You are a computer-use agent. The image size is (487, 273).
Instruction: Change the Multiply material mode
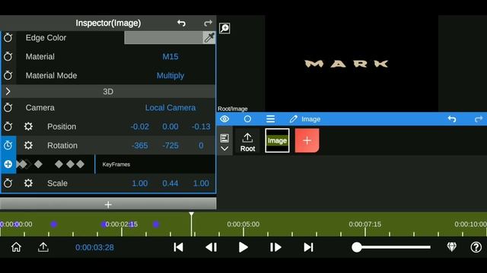(170, 75)
